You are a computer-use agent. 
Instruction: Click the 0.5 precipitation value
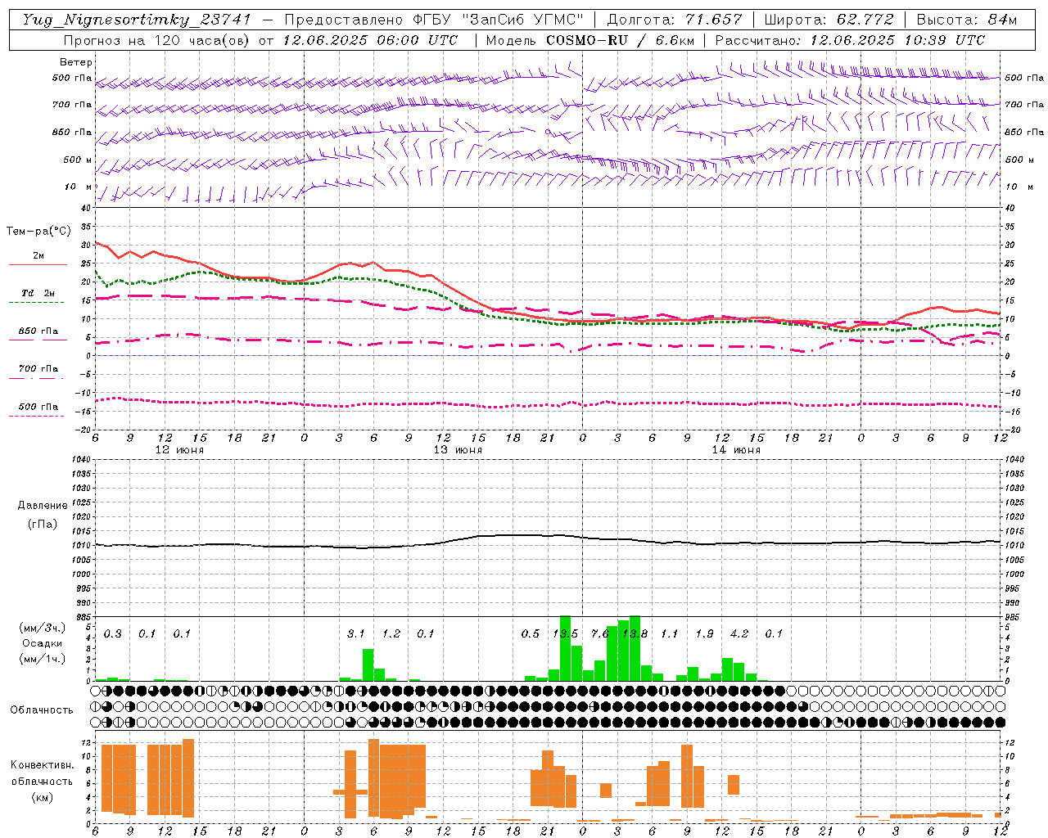coord(531,633)
